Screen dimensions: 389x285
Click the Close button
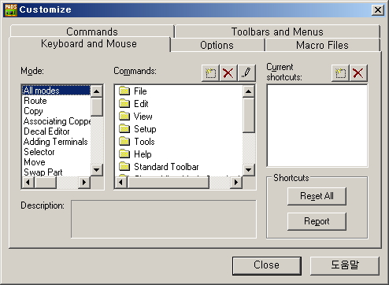coord(267,265)
